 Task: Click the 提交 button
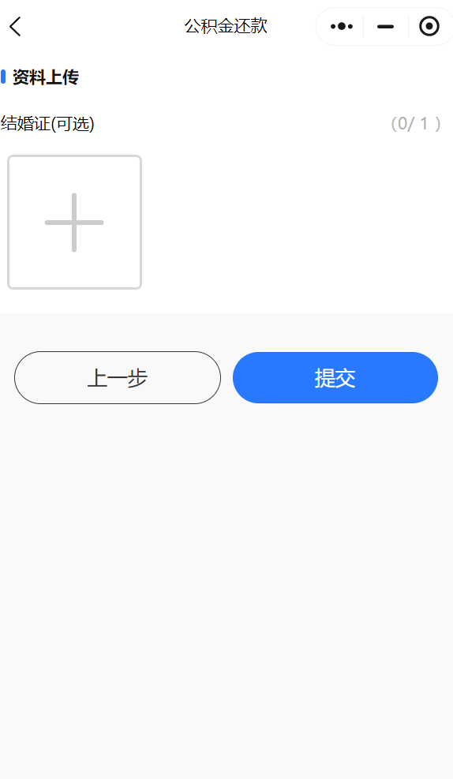coord(335,377)
